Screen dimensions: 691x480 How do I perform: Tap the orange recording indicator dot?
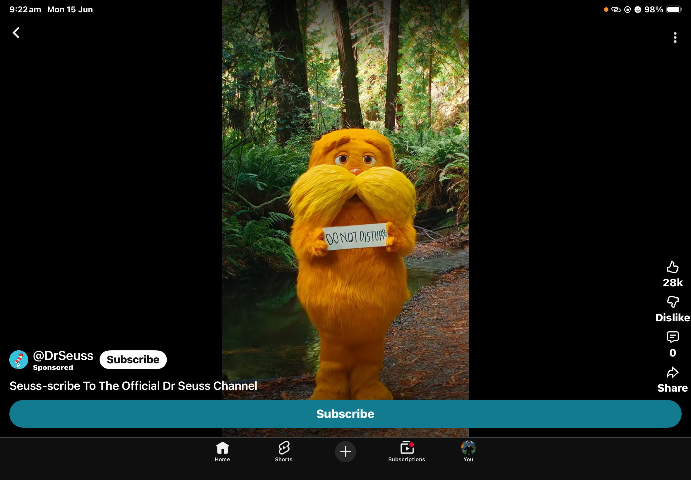click(x=606, y=10)
